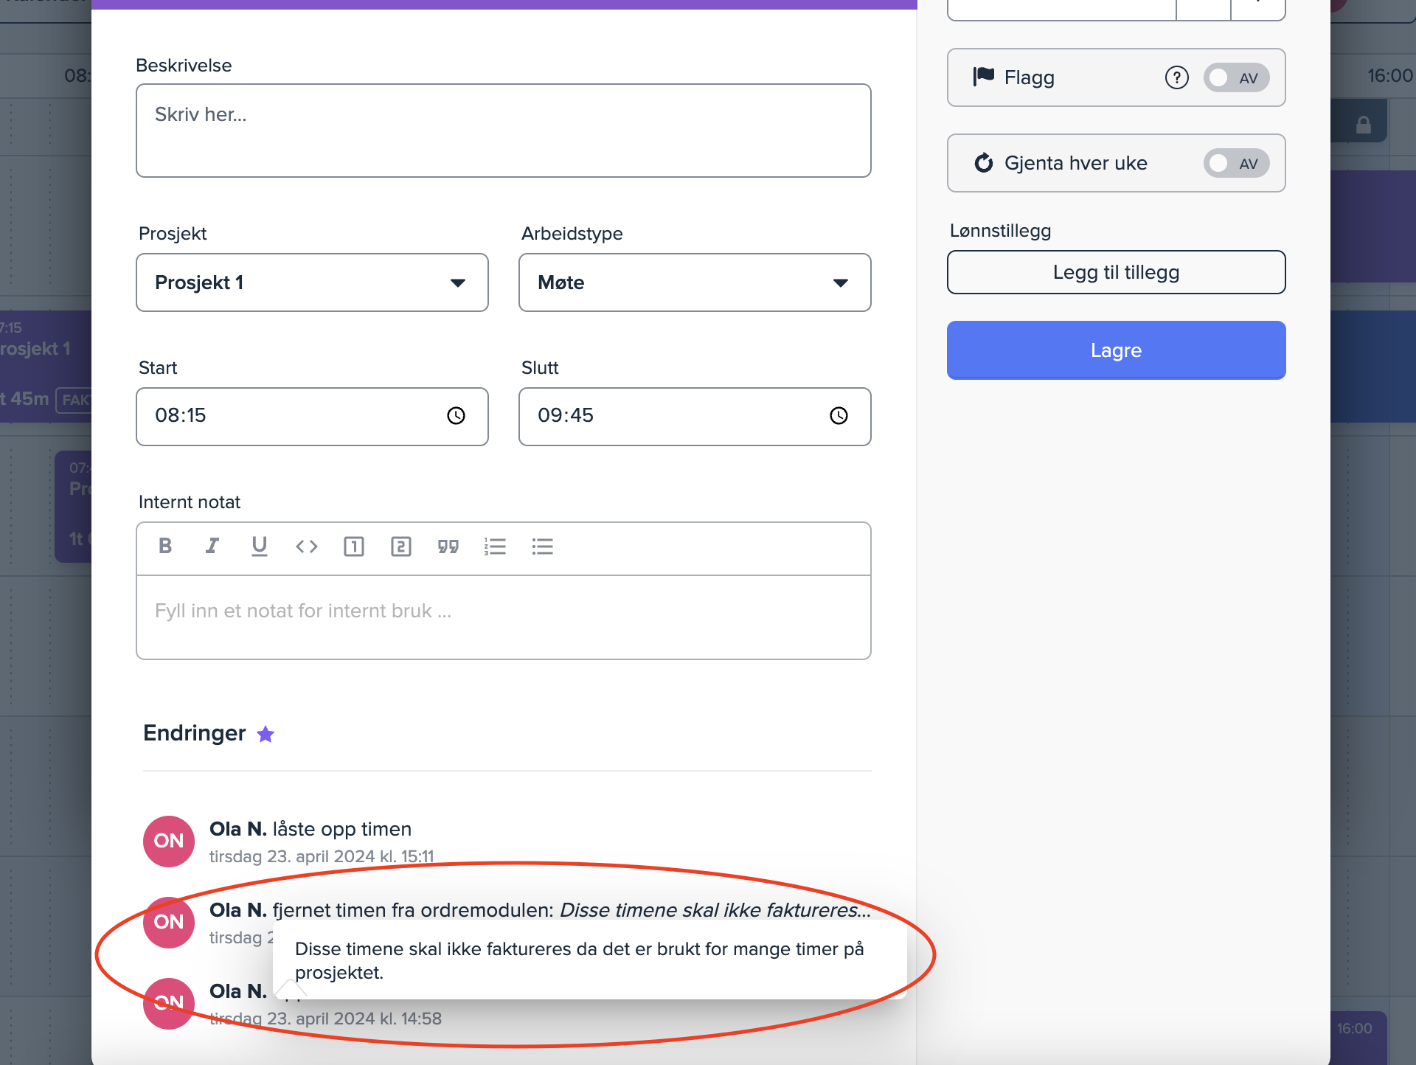Create bulleted list in note editor
This screenshot has height=1065, width=1416.
542,547
